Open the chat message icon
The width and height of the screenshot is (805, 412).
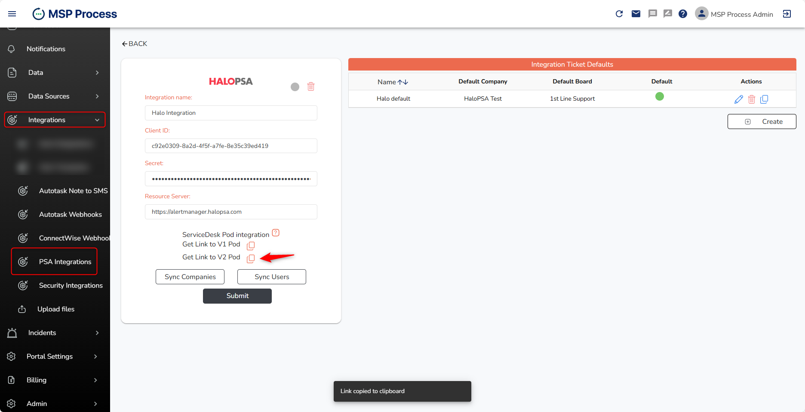coord(653,14)
